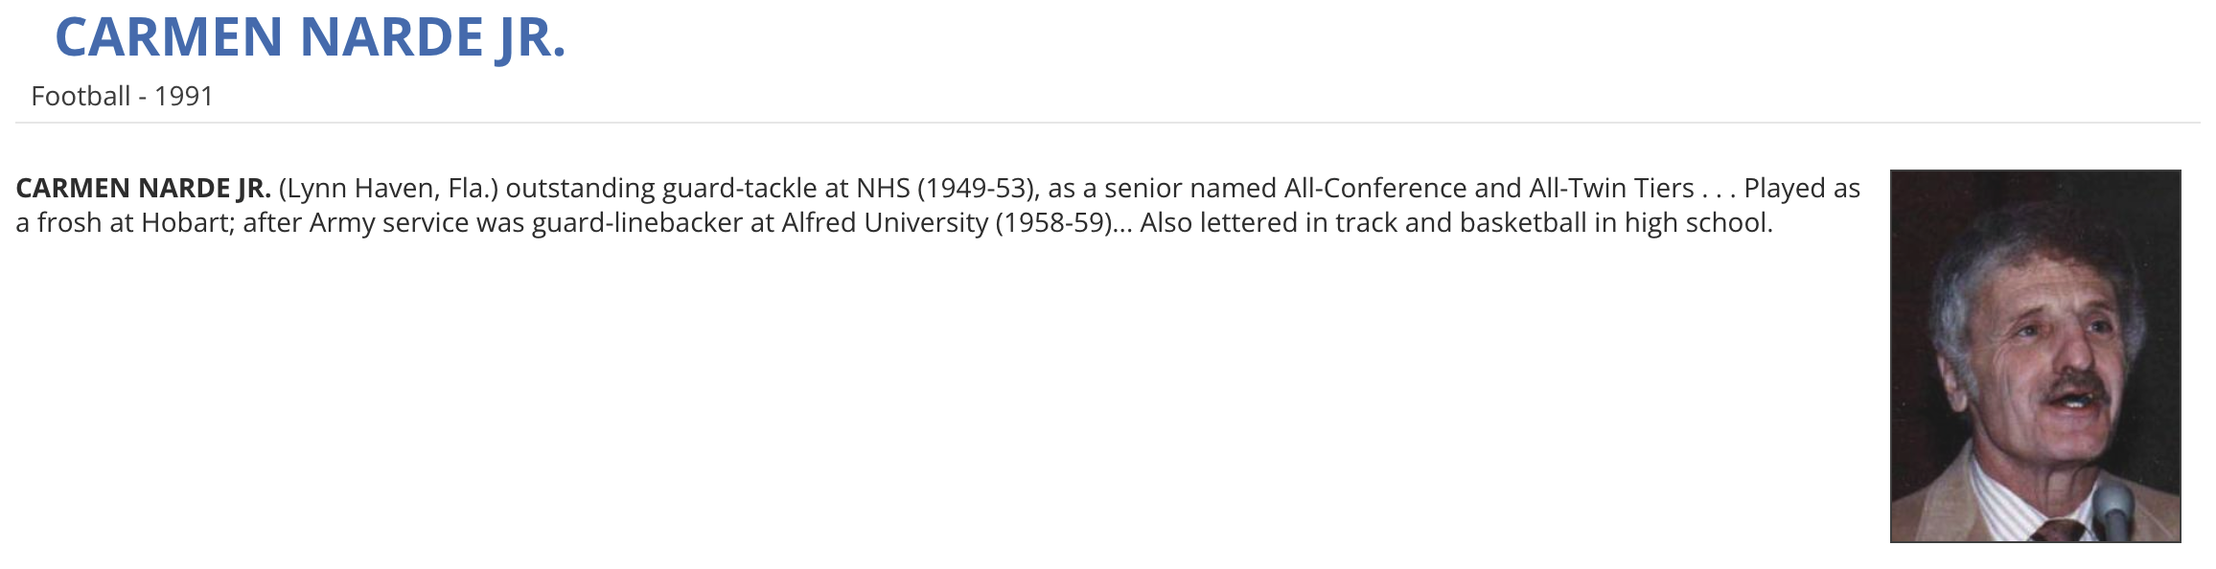Viewport: 2216px width, 569px height.
Task: Click the microphone in the portrait photo
Action: tap(2112, 512)
